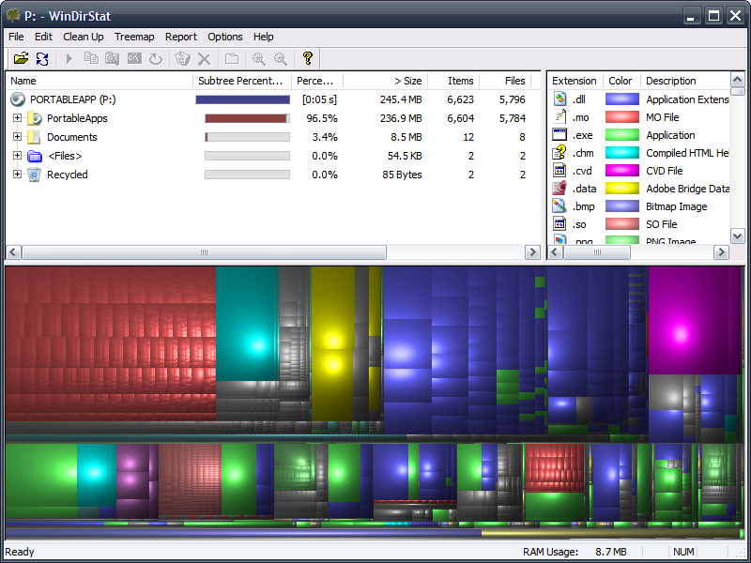Click the cyan .chm color swatch
Screen dimensions: 751x563
622,153
